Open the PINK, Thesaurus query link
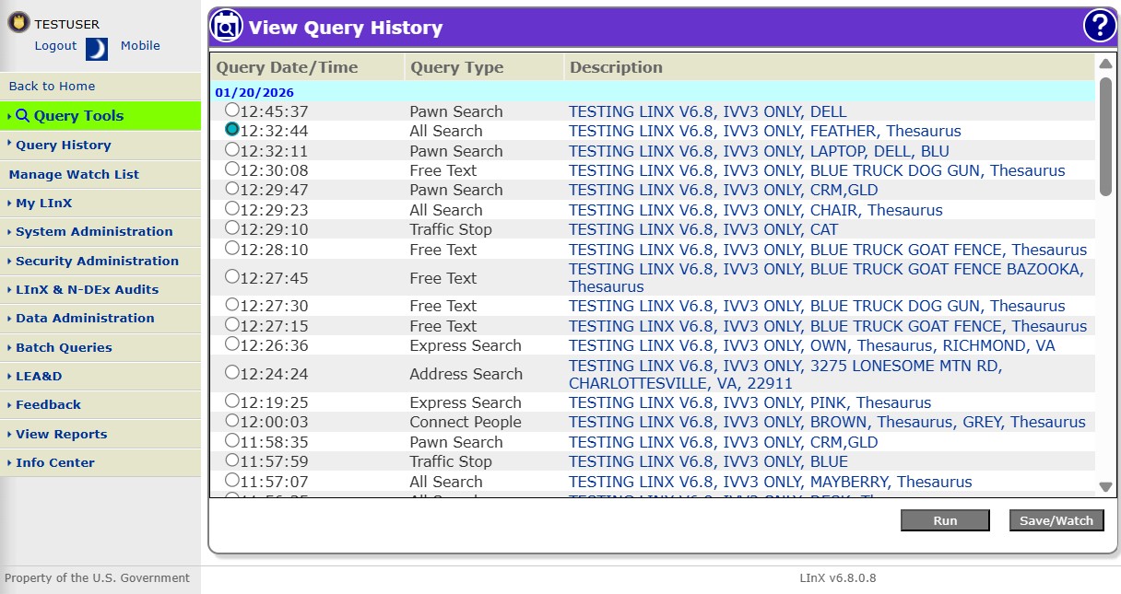 click(x=749, y=402)
